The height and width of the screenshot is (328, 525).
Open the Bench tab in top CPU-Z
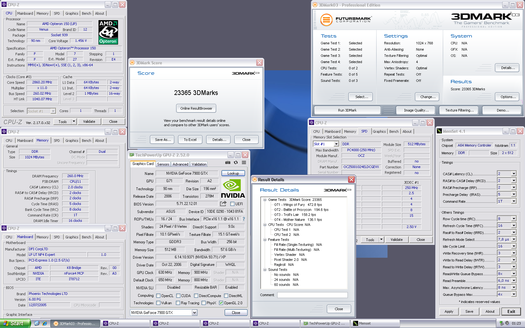click(87, 13)
